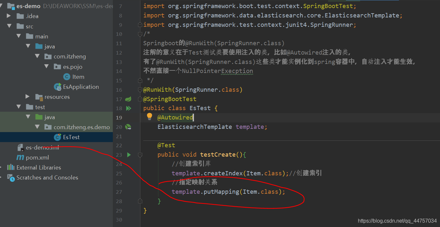Collapse the src folder arrow
This screenshot has width=440, height=227.
tap(9, 26)
